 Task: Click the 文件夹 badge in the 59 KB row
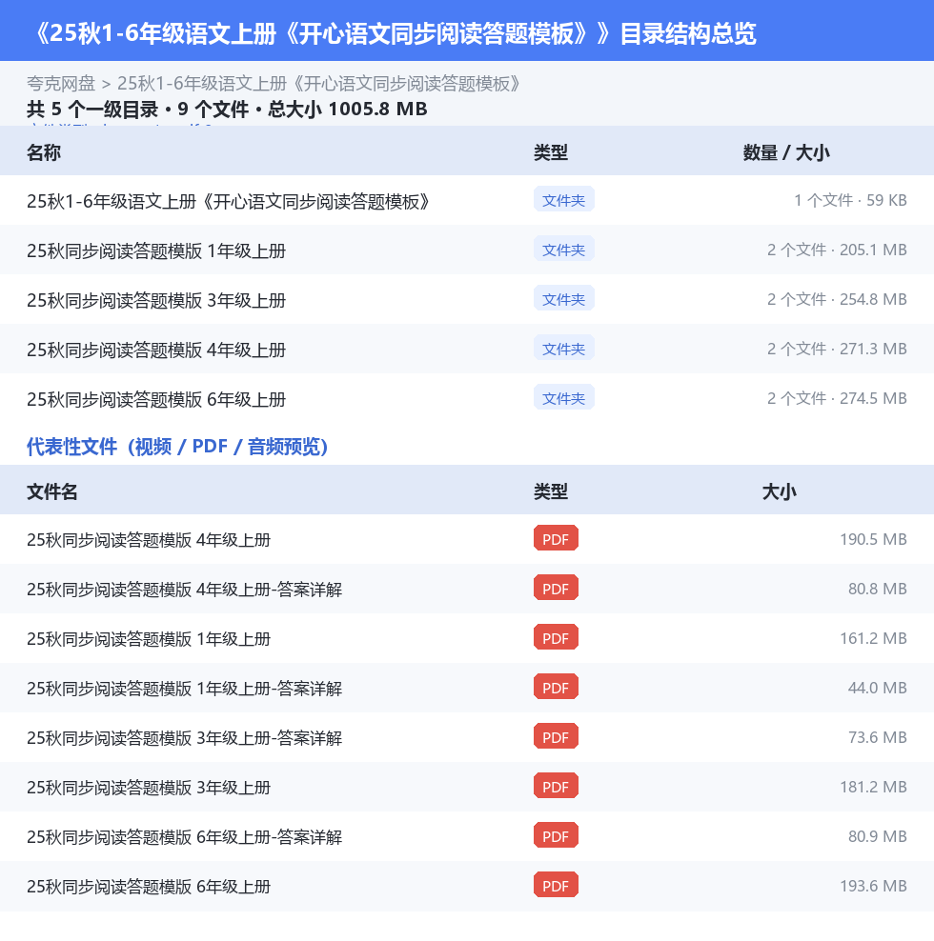(564, 199)
